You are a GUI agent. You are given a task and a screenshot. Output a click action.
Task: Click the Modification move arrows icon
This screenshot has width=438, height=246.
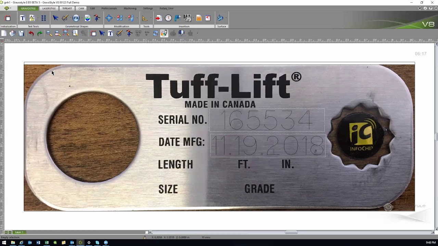coord(109,18)
